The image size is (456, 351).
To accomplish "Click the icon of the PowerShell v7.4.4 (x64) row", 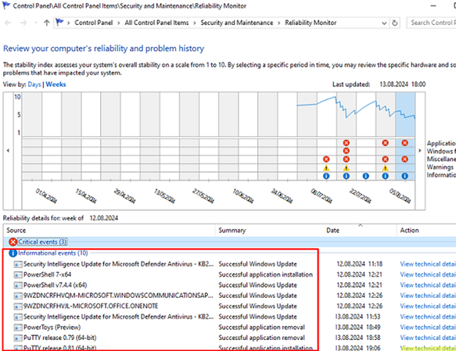I will pos(18,285).
